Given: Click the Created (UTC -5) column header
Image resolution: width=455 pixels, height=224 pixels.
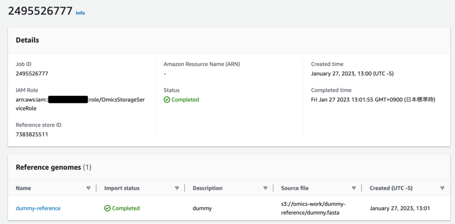Looking at the screenshot, I should click(391, 188).
